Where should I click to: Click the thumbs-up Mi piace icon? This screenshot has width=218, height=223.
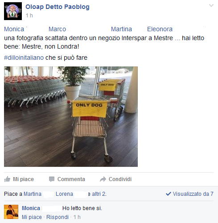[x=7, y=179]
